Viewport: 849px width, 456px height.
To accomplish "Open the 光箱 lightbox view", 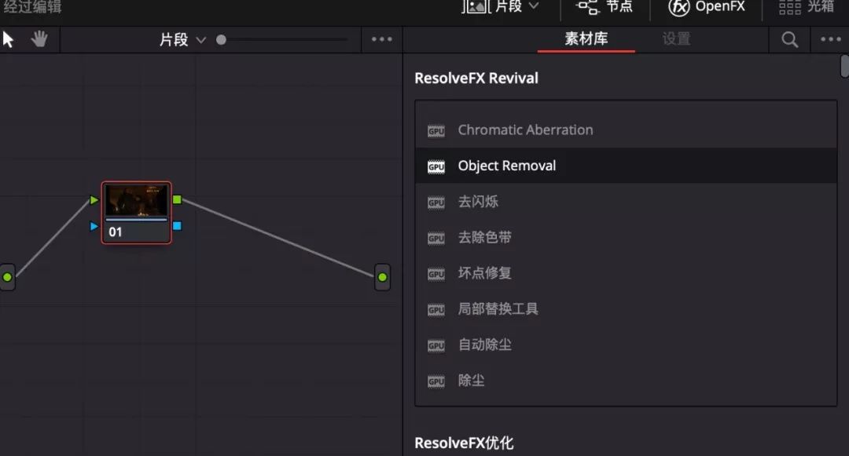I will [x=807, y=6].
